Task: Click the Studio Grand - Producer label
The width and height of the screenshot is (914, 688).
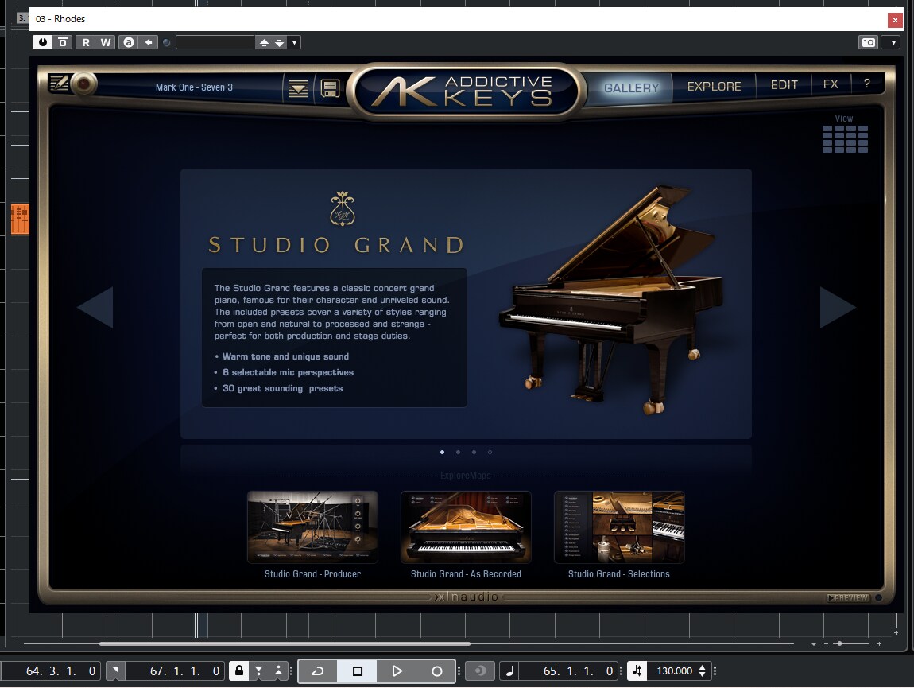Action: 312,574
